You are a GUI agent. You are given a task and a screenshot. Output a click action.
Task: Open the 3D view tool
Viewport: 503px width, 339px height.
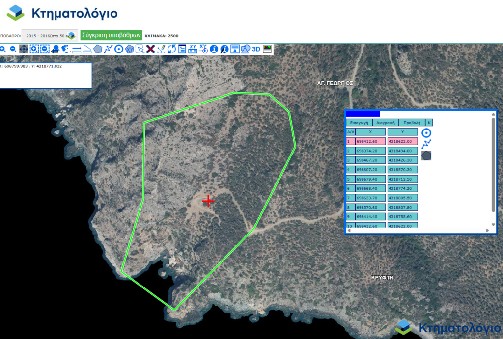[256, 49]
